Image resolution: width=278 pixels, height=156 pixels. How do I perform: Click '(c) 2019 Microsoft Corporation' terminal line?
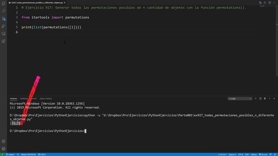click(55, 107)
